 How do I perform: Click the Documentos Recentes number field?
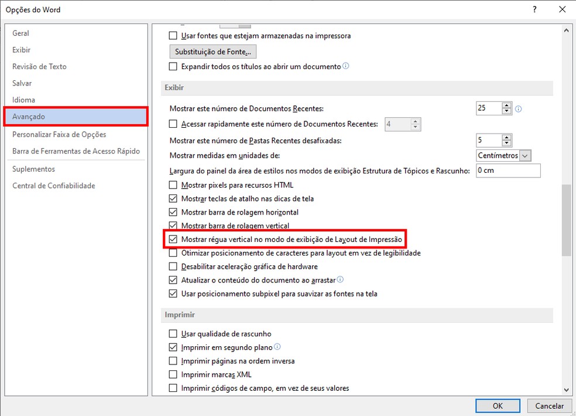pyautogui.click(x=489, y=108)
